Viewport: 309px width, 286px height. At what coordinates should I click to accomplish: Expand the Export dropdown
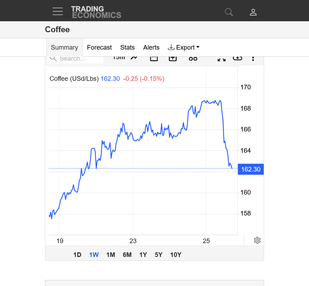coord(184,47)
